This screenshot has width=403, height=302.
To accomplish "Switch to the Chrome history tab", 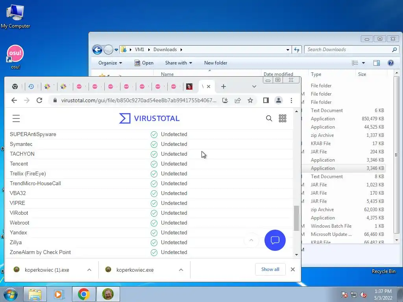I will [x=31, y=87].
